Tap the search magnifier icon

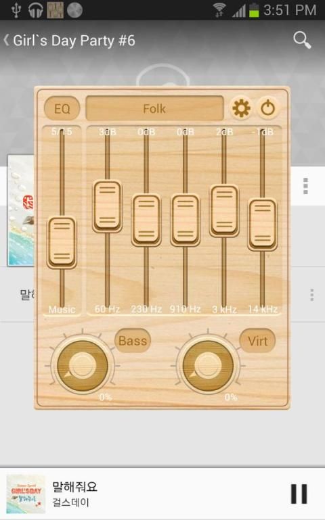[x=302, y=40]
